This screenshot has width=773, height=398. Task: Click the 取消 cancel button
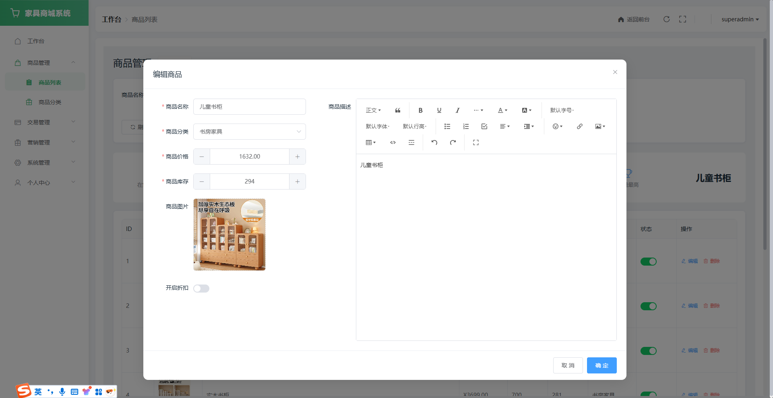568,365
